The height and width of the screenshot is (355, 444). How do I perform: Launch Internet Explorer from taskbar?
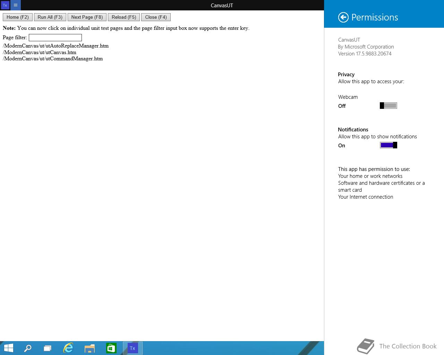pyautogui.click(x=68, y=348)
